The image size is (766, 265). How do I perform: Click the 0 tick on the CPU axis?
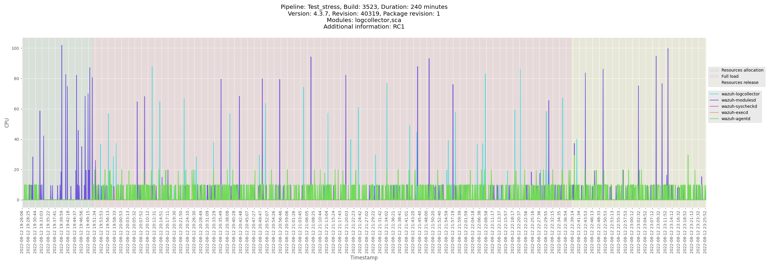click(18, 200)
